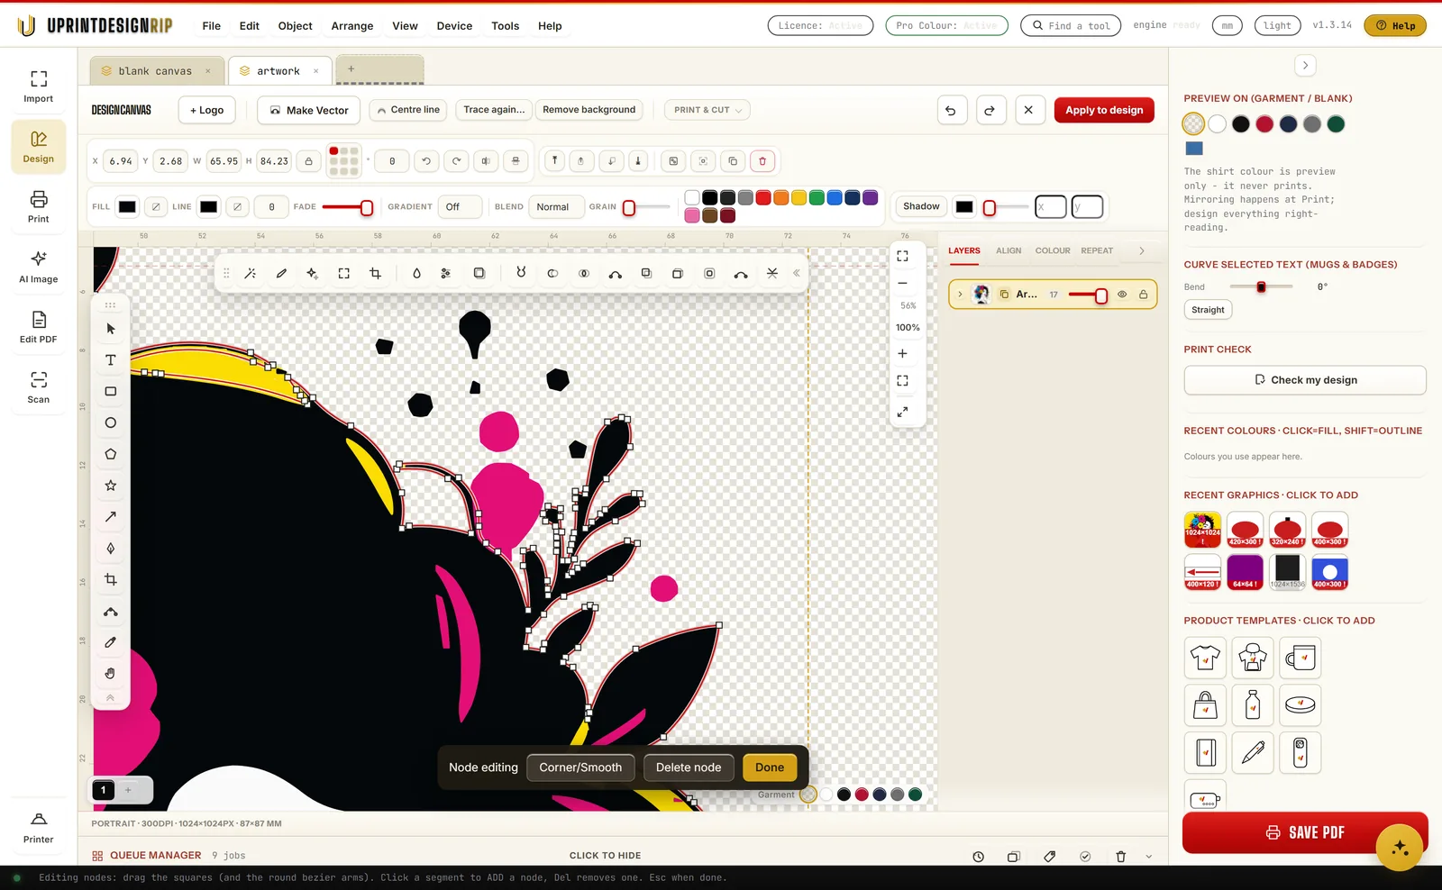Bring selection to front icon
The height and width of the screenshot is (890, 1442).
pyautogui.click(x=554, y=161)
